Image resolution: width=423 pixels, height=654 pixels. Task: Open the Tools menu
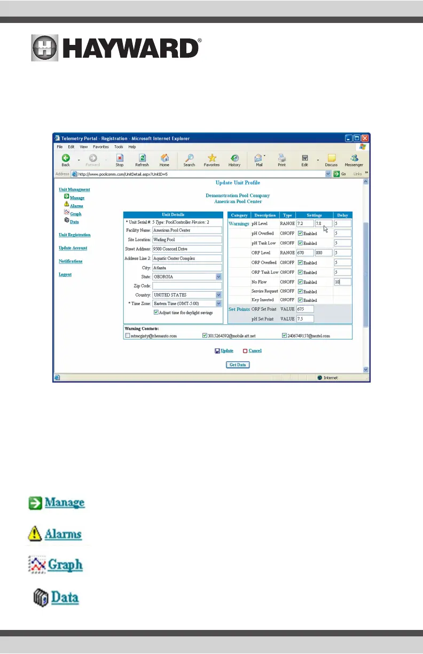119,146
